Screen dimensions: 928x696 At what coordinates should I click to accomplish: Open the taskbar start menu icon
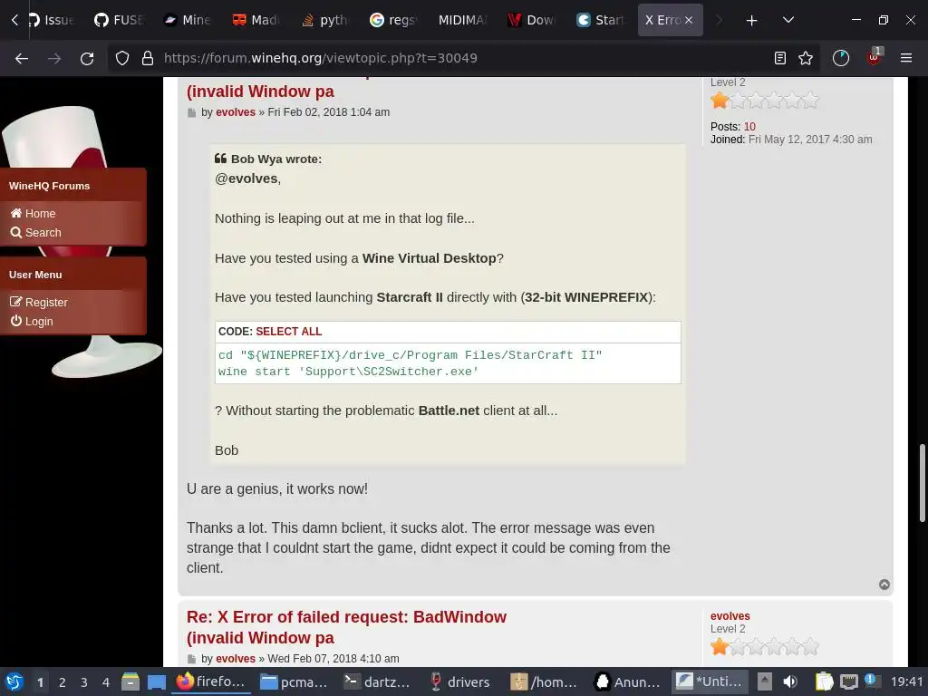coord(14,681)
